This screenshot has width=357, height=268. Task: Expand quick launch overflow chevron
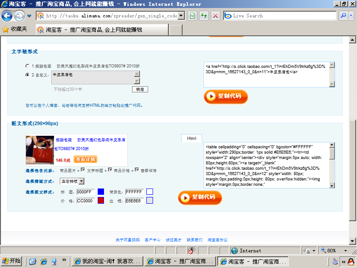coord(64,260)
